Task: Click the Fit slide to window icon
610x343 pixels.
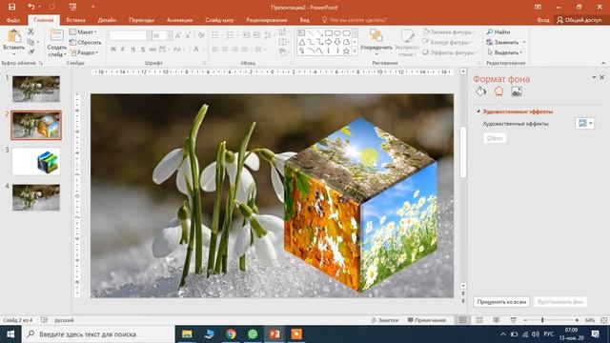Action: click(x=603, y=320)
